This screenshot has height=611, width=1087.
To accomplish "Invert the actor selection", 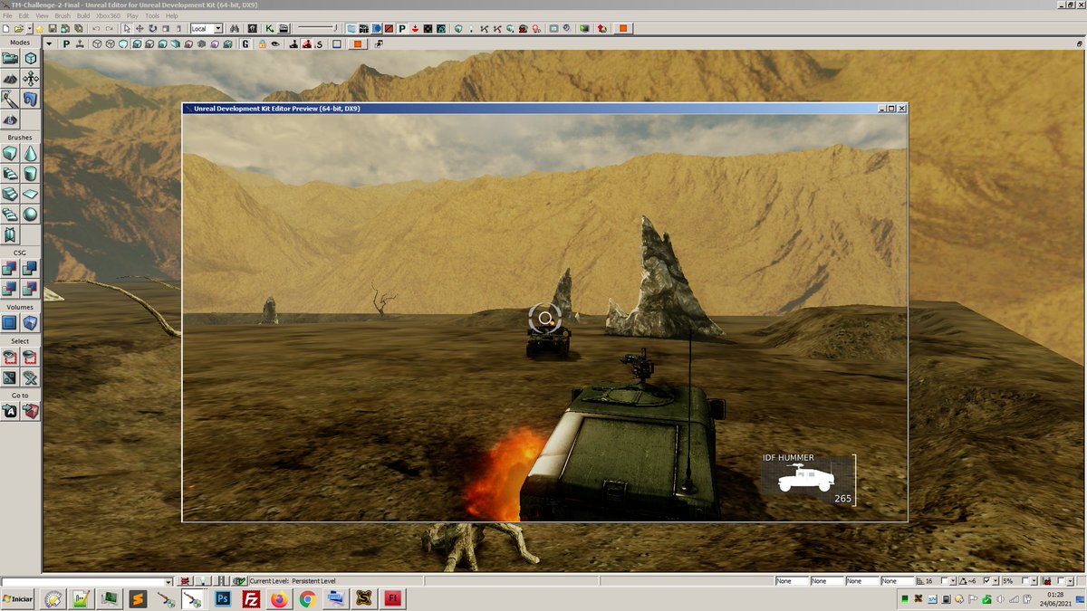I will pyautogui.click(x=10, y=377).
